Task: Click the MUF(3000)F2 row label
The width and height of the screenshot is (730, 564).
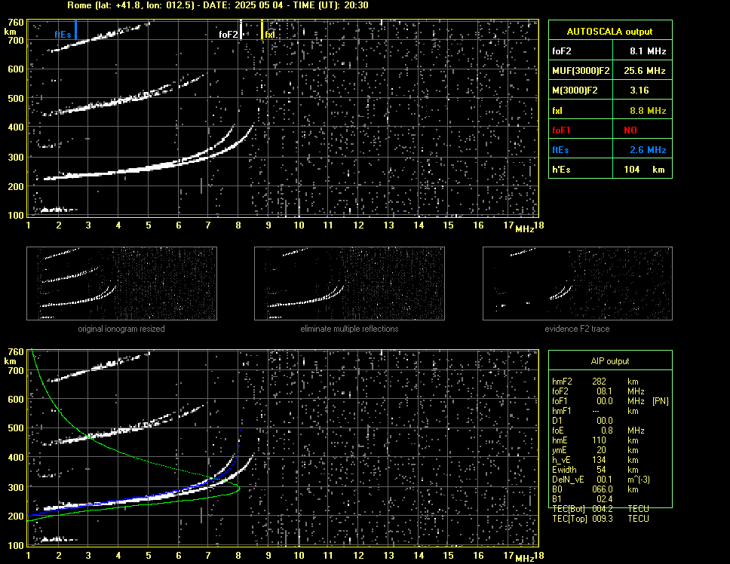Action: (x=581, y=71)
